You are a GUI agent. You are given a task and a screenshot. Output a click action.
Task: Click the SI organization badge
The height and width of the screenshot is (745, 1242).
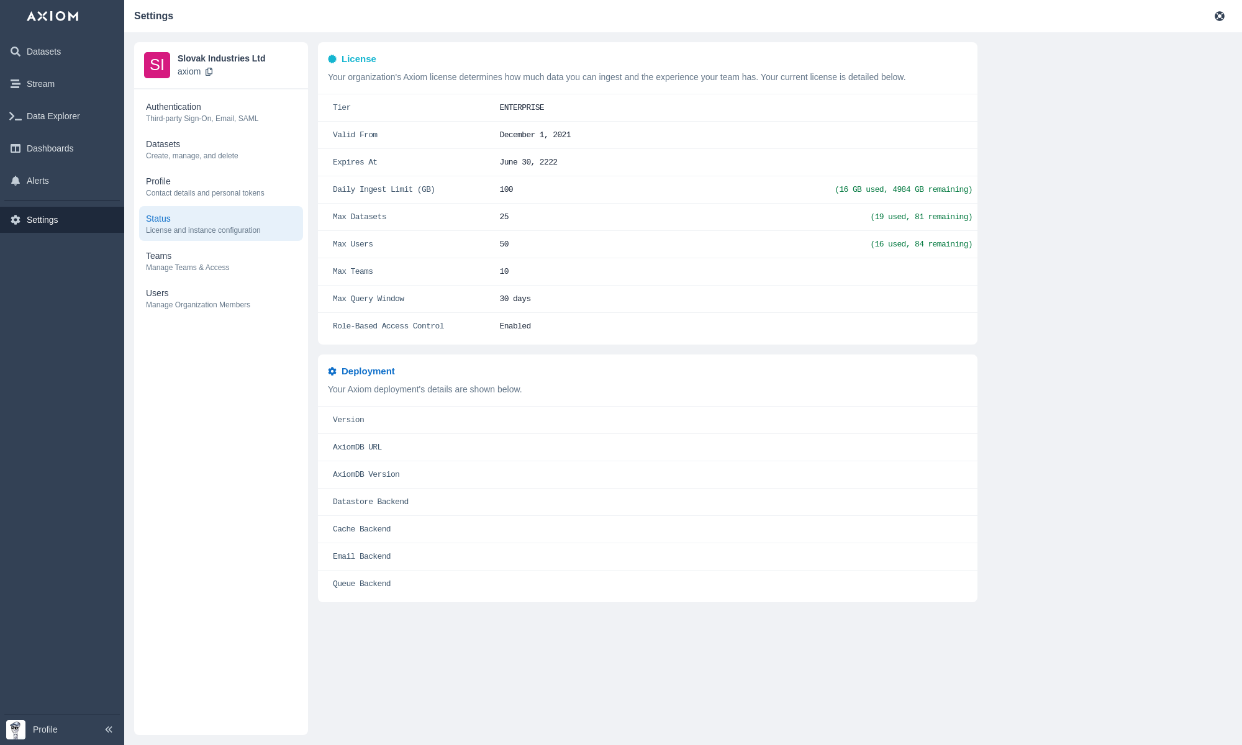pos(157,65)
